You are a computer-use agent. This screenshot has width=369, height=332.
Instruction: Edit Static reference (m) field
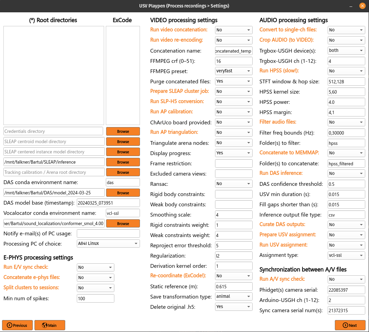tap(233, 287)
